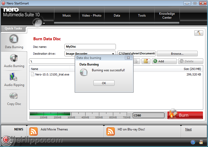This screenshot has width=208, height=147.
Task: Open the CD80 disc type selector
Action: (x=148, y=115)
